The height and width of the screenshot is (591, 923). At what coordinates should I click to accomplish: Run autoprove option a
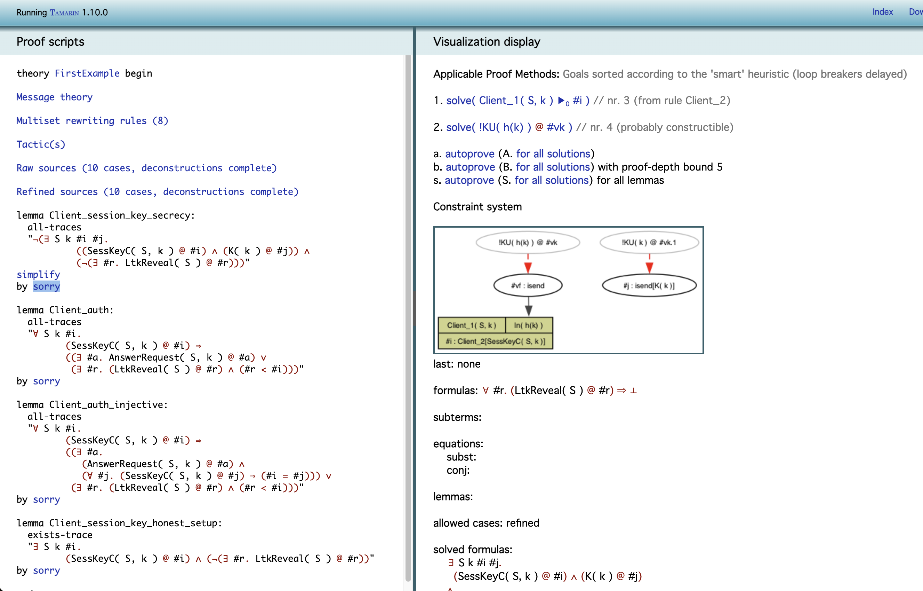(x=469, y=153)
